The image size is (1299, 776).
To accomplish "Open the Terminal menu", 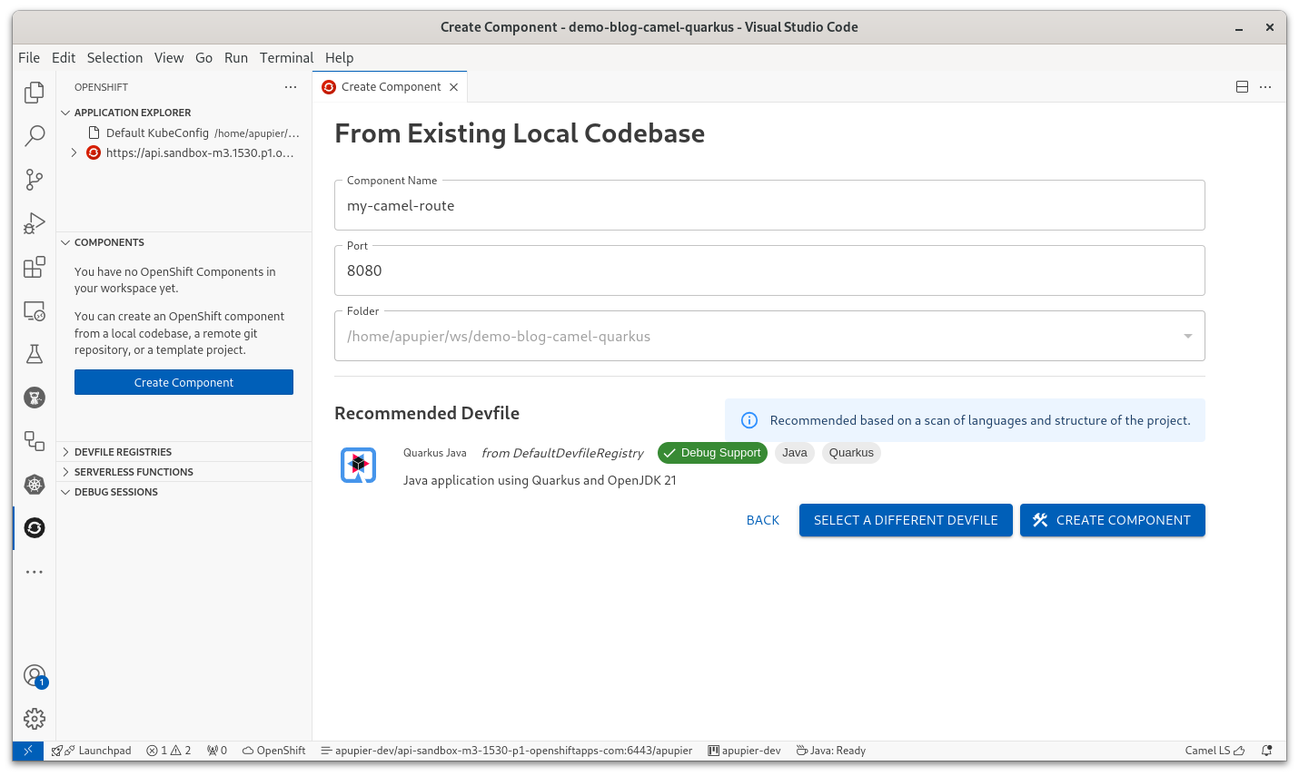I will point(286,57).
